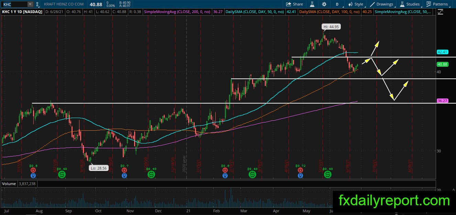456x215 pixels.
Task: Click DailySMA (CLOSE, DAY, 100, 0, no) label
Action: 330,12
